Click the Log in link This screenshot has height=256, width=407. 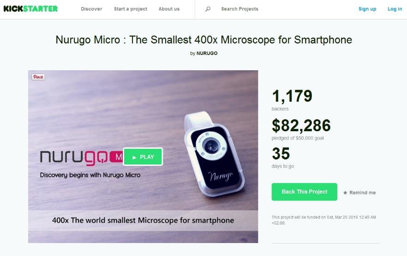click(395, 9)
